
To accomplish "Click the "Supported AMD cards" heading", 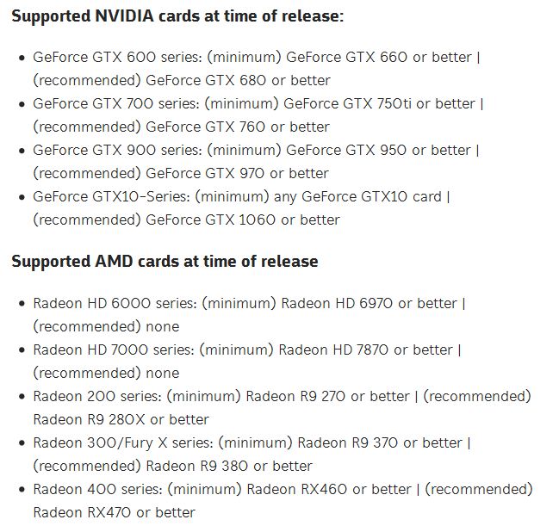I will click(x=165, y=261).
